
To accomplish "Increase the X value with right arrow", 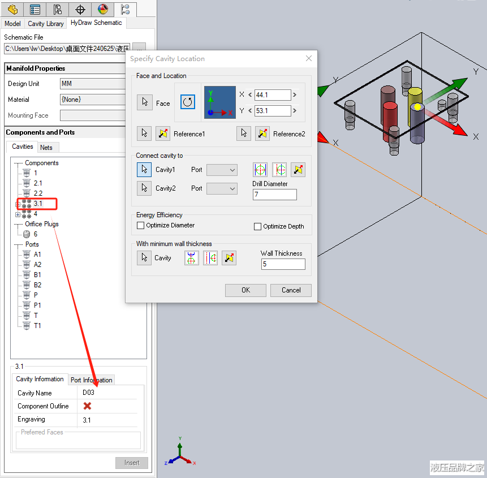I will [x=295, y=95].
